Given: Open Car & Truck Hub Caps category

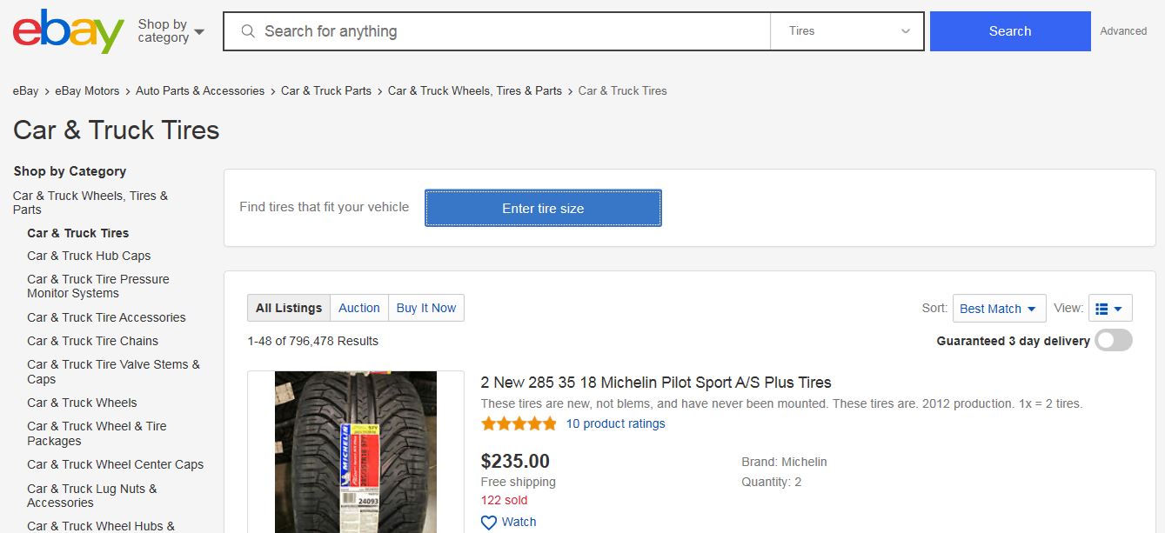Looking at the screenshot, I should tap(89, 256).
